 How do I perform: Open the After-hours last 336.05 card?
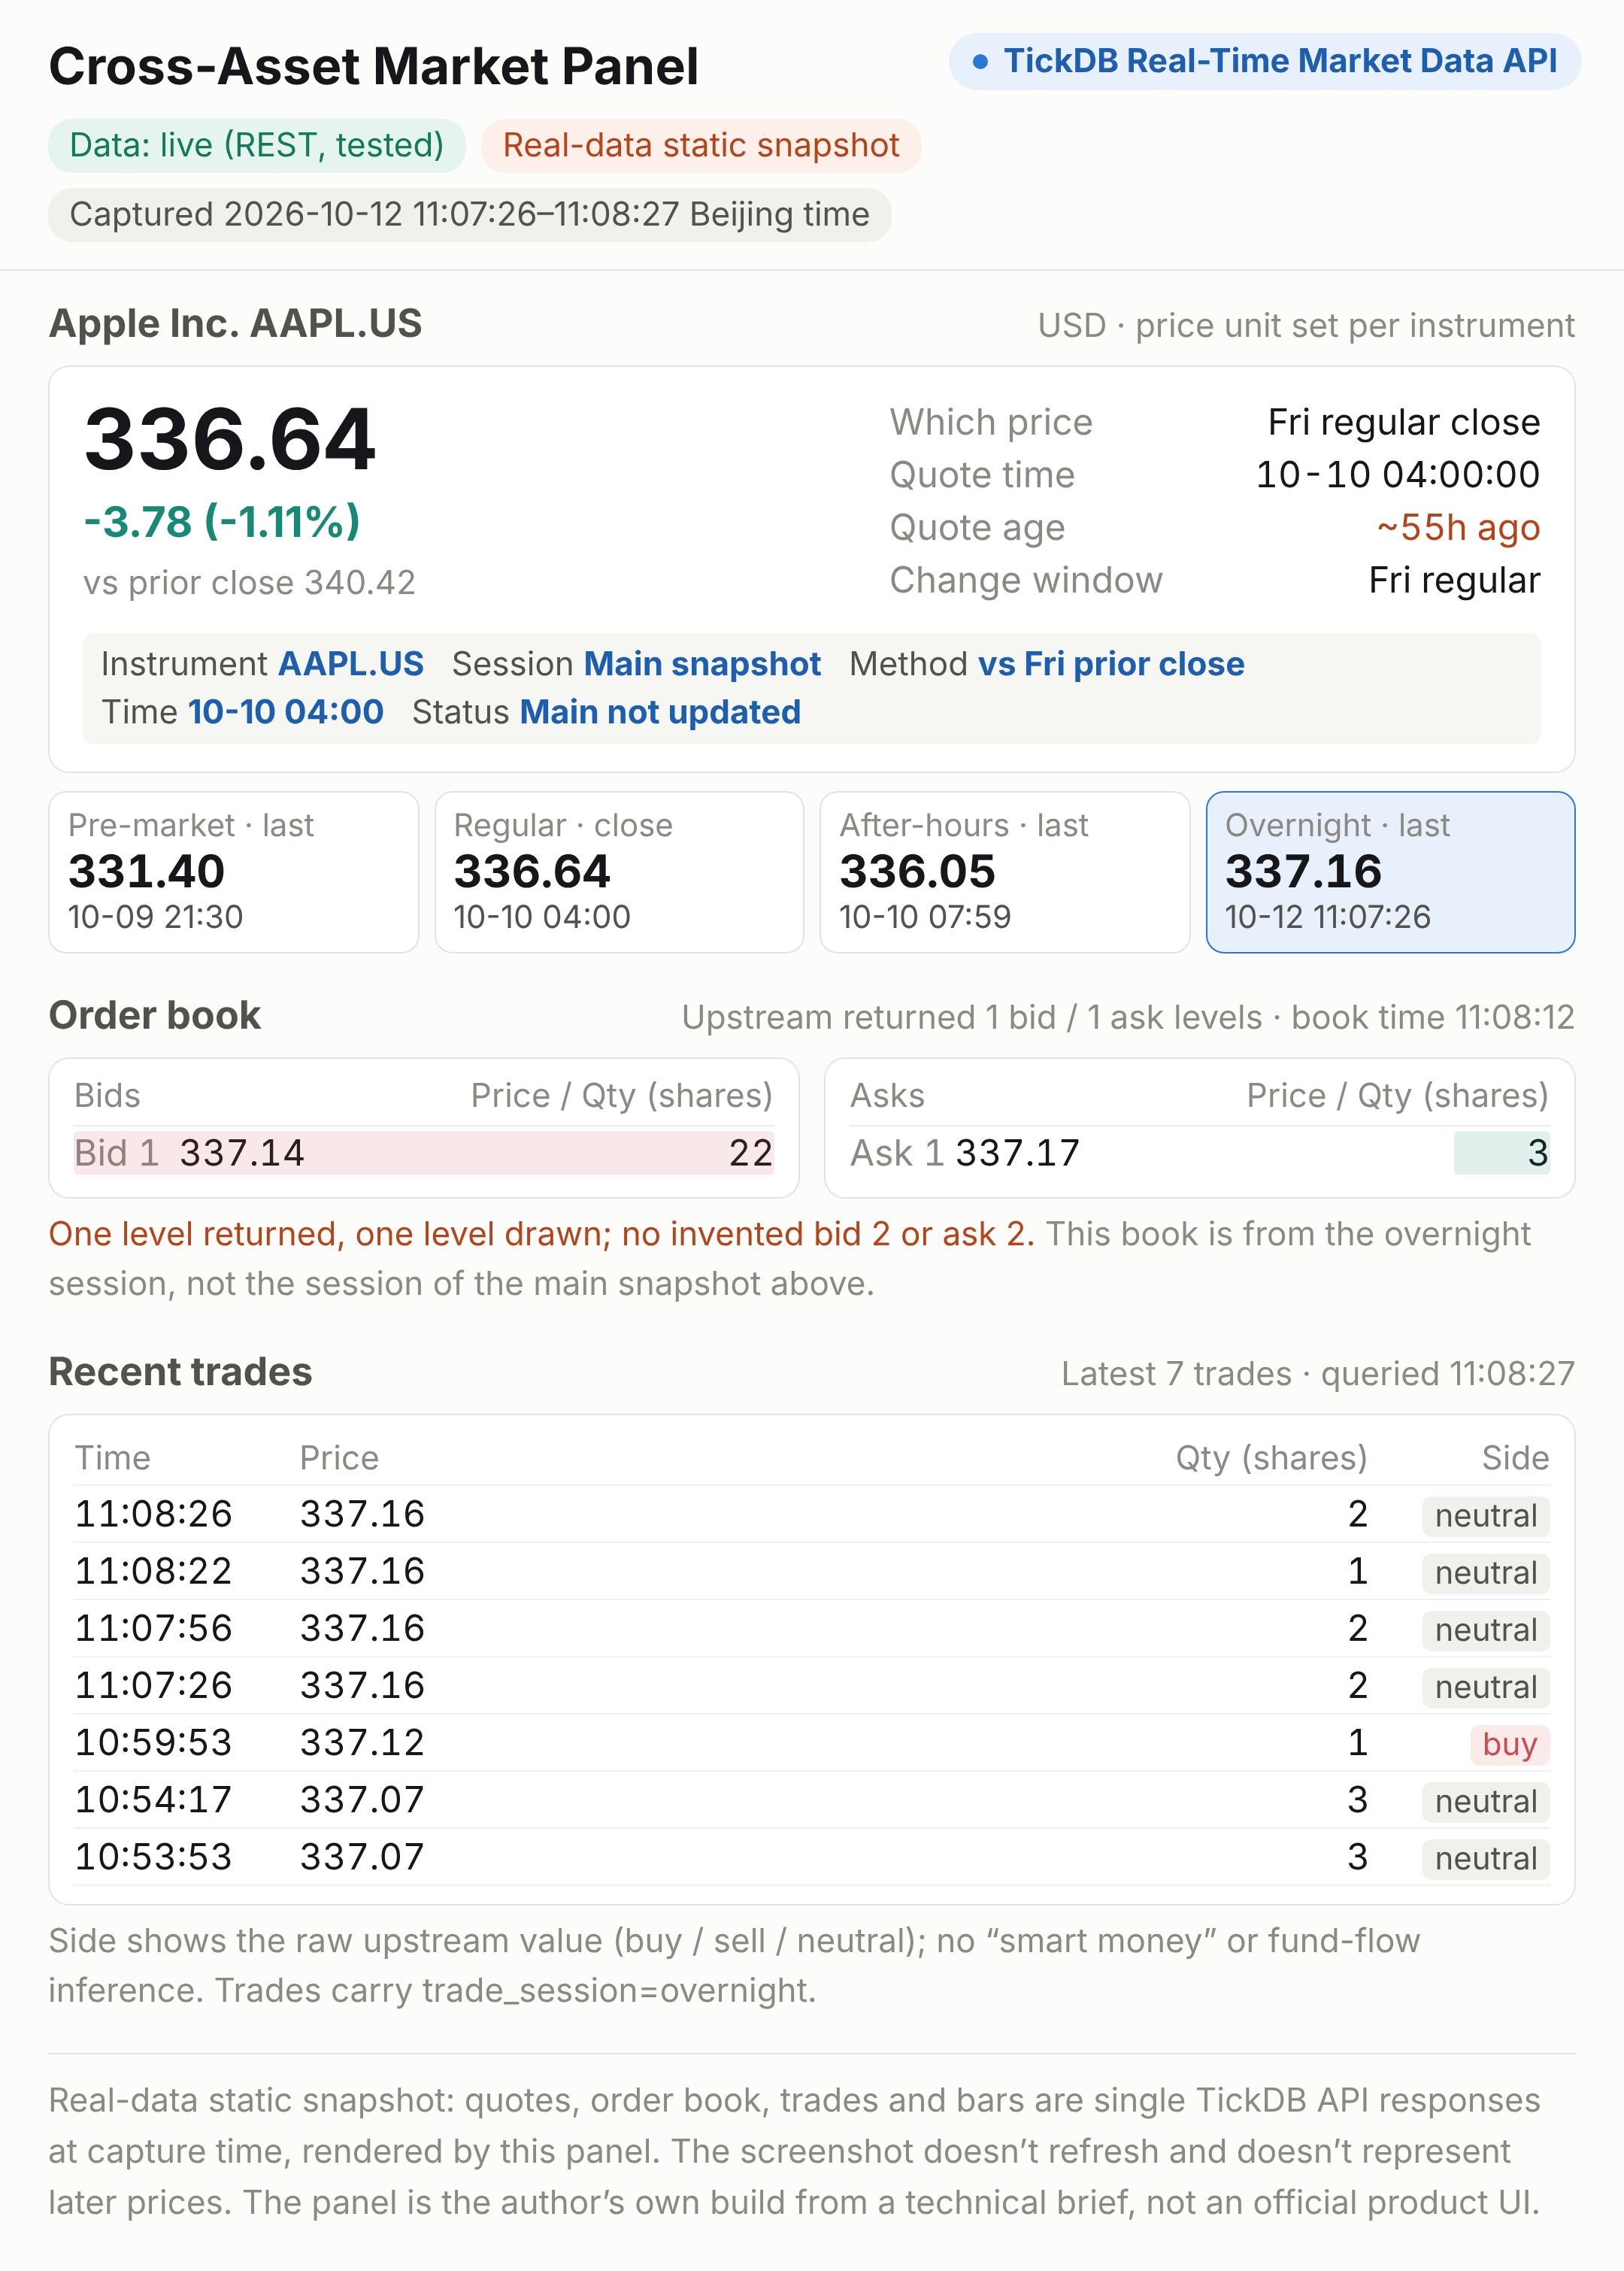click(1005, 872)
